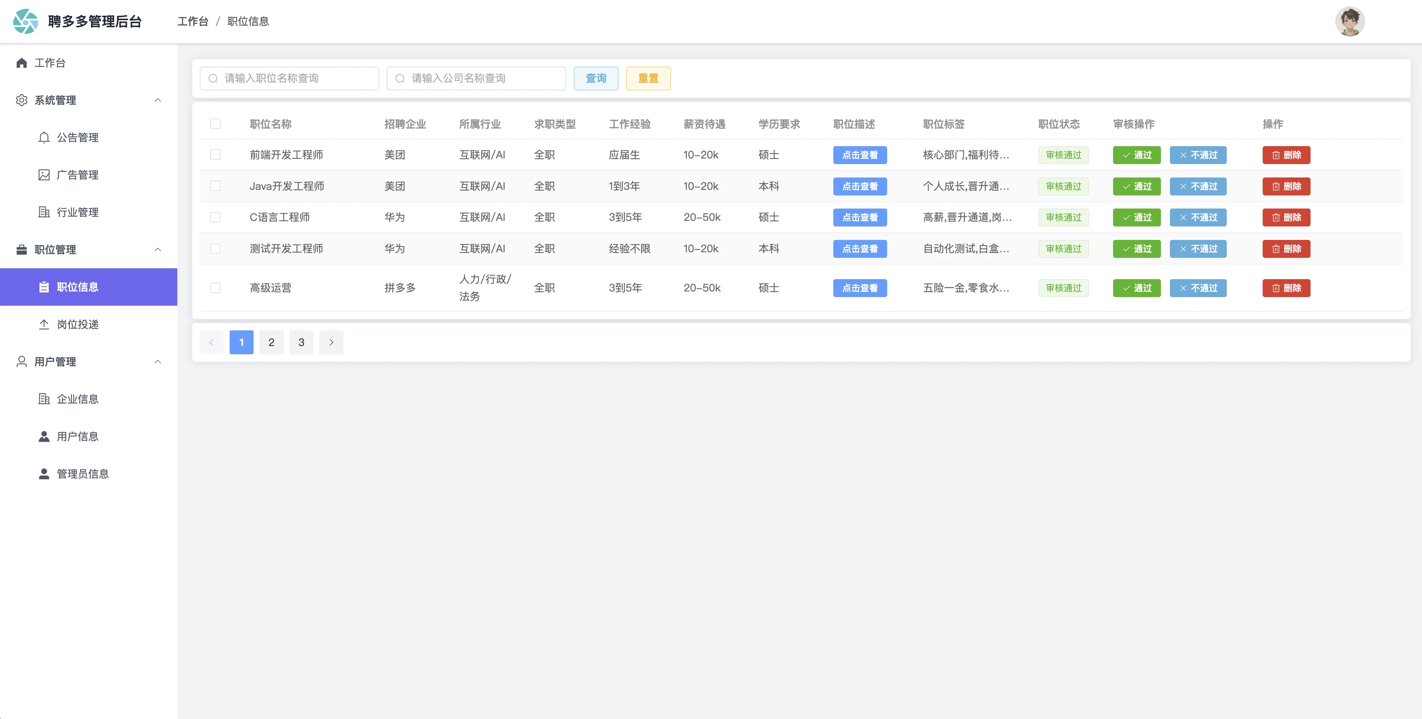This screenshot has width=1422, height=719.
Task: Open the 行业管理 menu item
Action: pos(77,212)
